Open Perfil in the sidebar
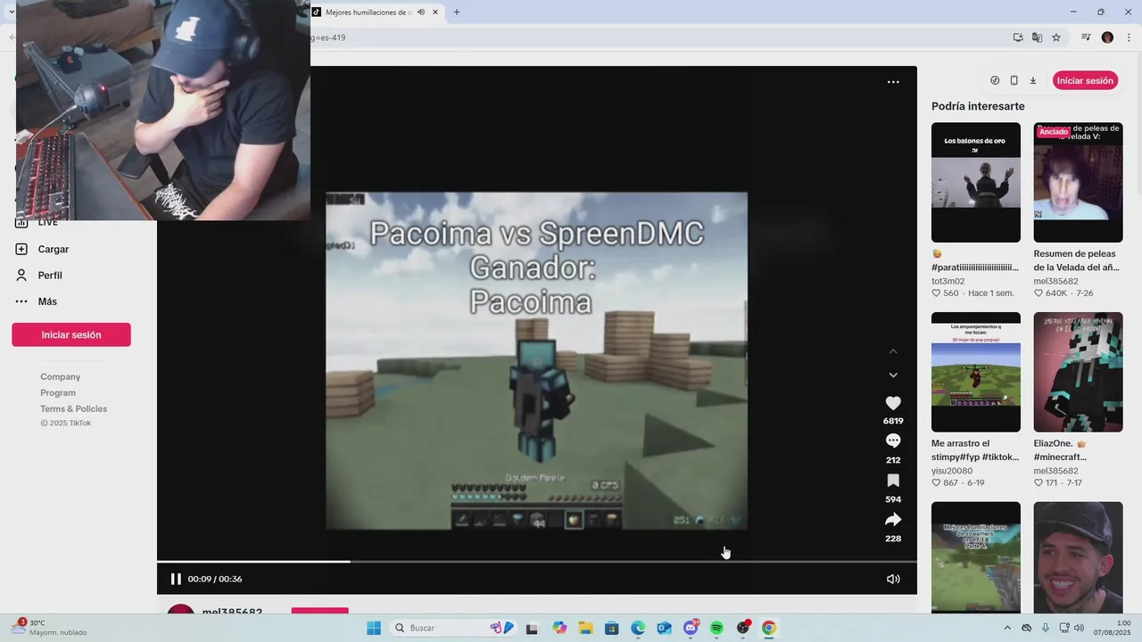This screenshot has height=642, width=1142. point(50,276)
